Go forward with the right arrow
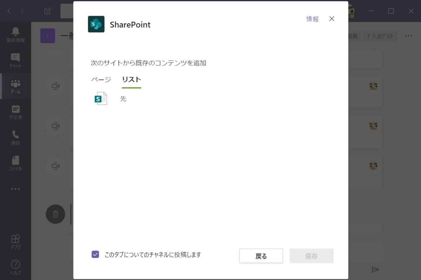The height and width of the screenshot is (280, 421). click(x=22, y=11)
